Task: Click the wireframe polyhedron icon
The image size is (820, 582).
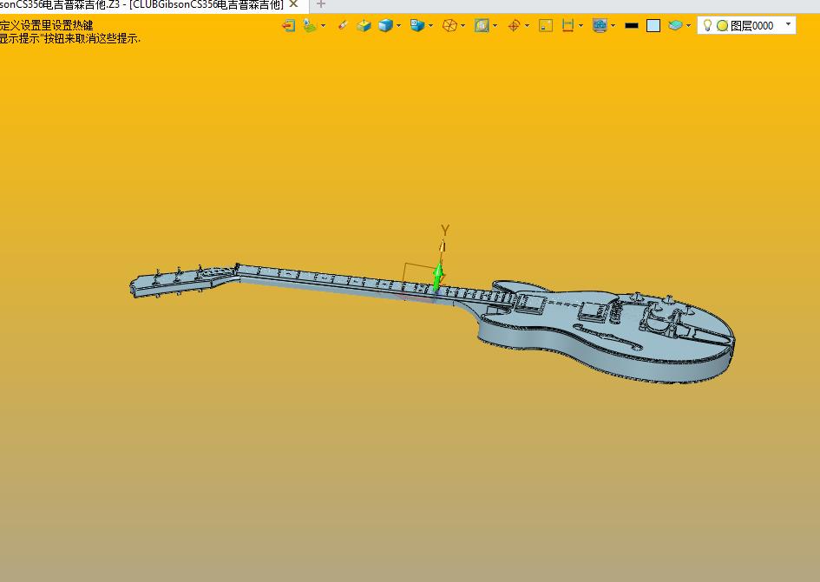Action: (x=449, y=25)
